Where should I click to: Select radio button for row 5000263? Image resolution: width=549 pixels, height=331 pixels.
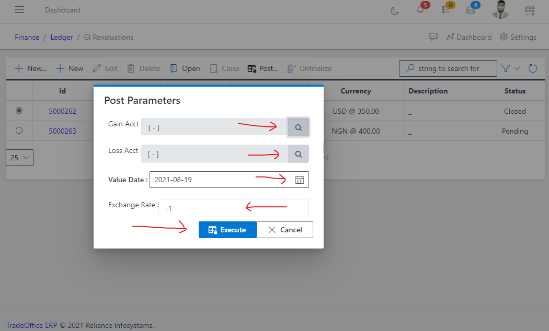[19, 131]
